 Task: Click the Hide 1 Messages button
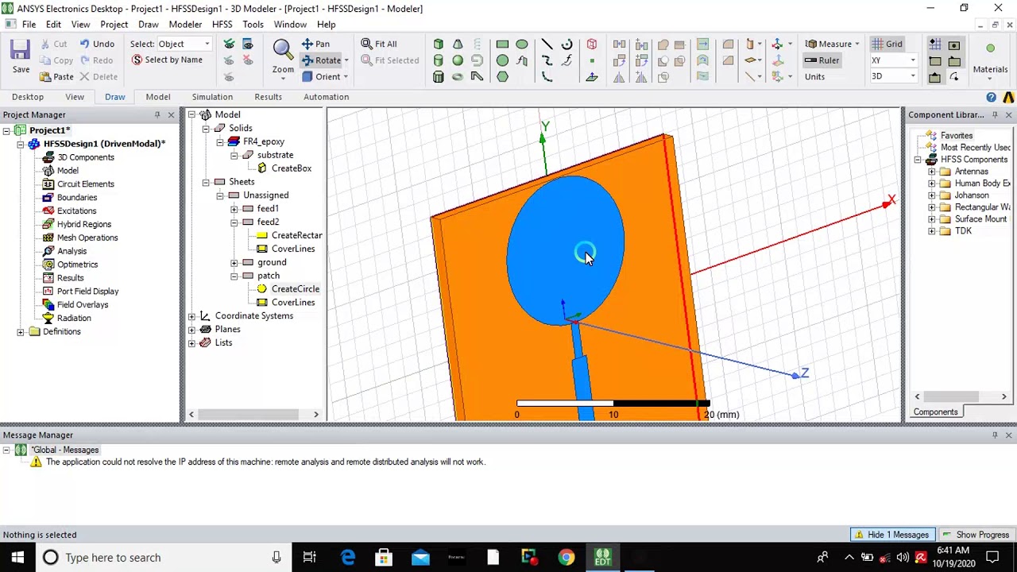click(x=891, y=535)
